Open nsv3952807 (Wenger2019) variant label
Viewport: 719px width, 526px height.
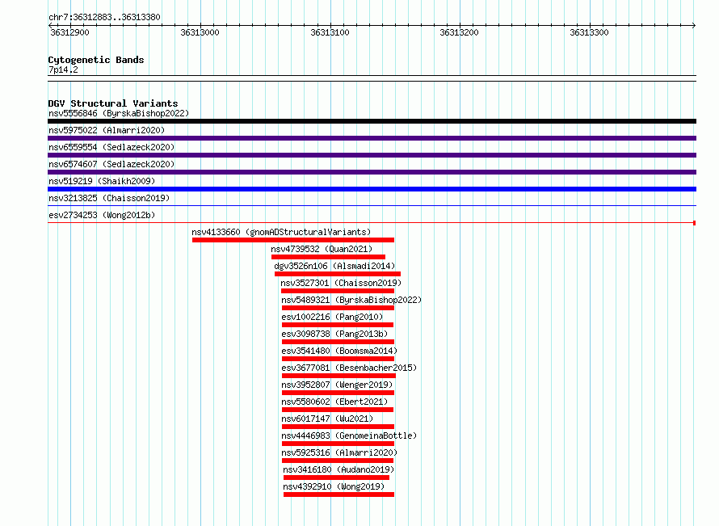(337, 385)
